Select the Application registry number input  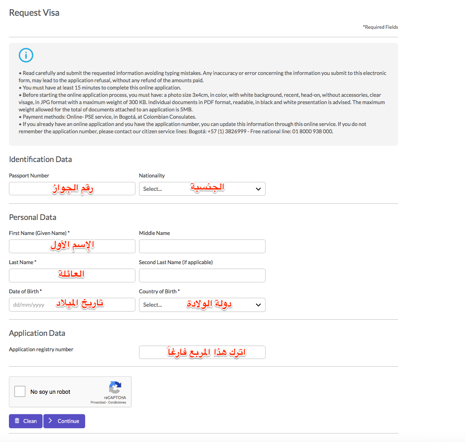pyautogui.click(x=202, y=352)
